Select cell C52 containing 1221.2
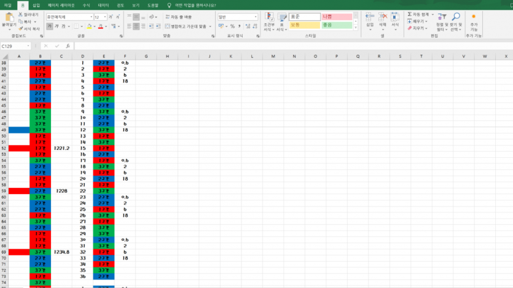This screenshot has height=288, width=513. (x=61, y=148)
